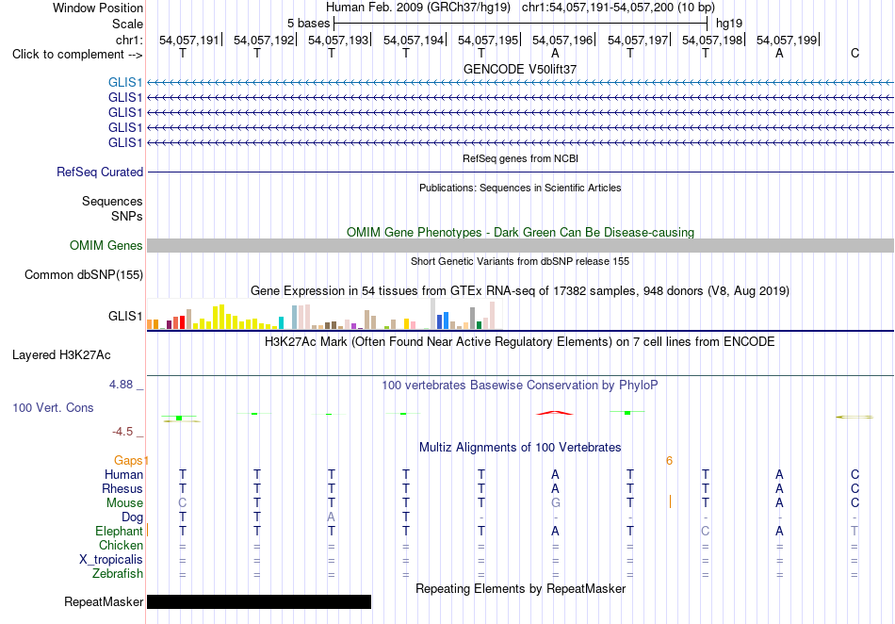Select the Human species label
The image size is (895, 624).
pos(123,474)
